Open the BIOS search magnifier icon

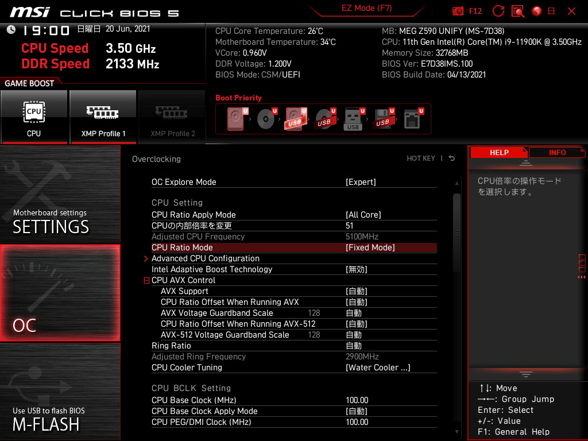tap(518, 11)
